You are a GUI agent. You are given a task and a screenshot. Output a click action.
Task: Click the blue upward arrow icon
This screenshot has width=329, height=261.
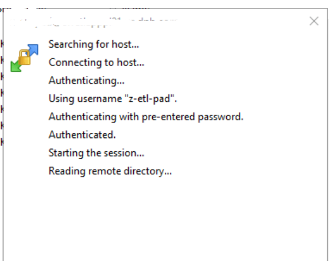pos(33,50)
